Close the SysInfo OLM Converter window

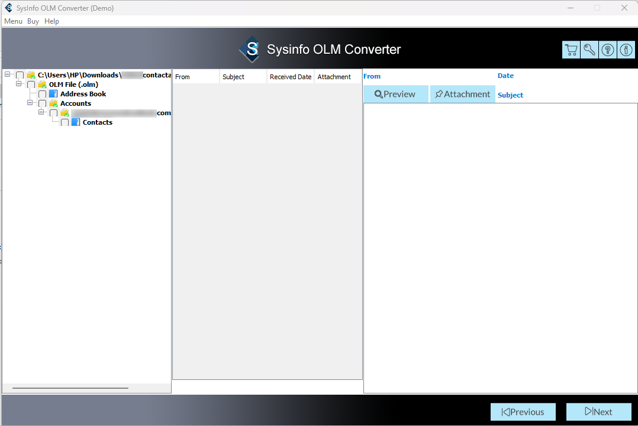624,8
